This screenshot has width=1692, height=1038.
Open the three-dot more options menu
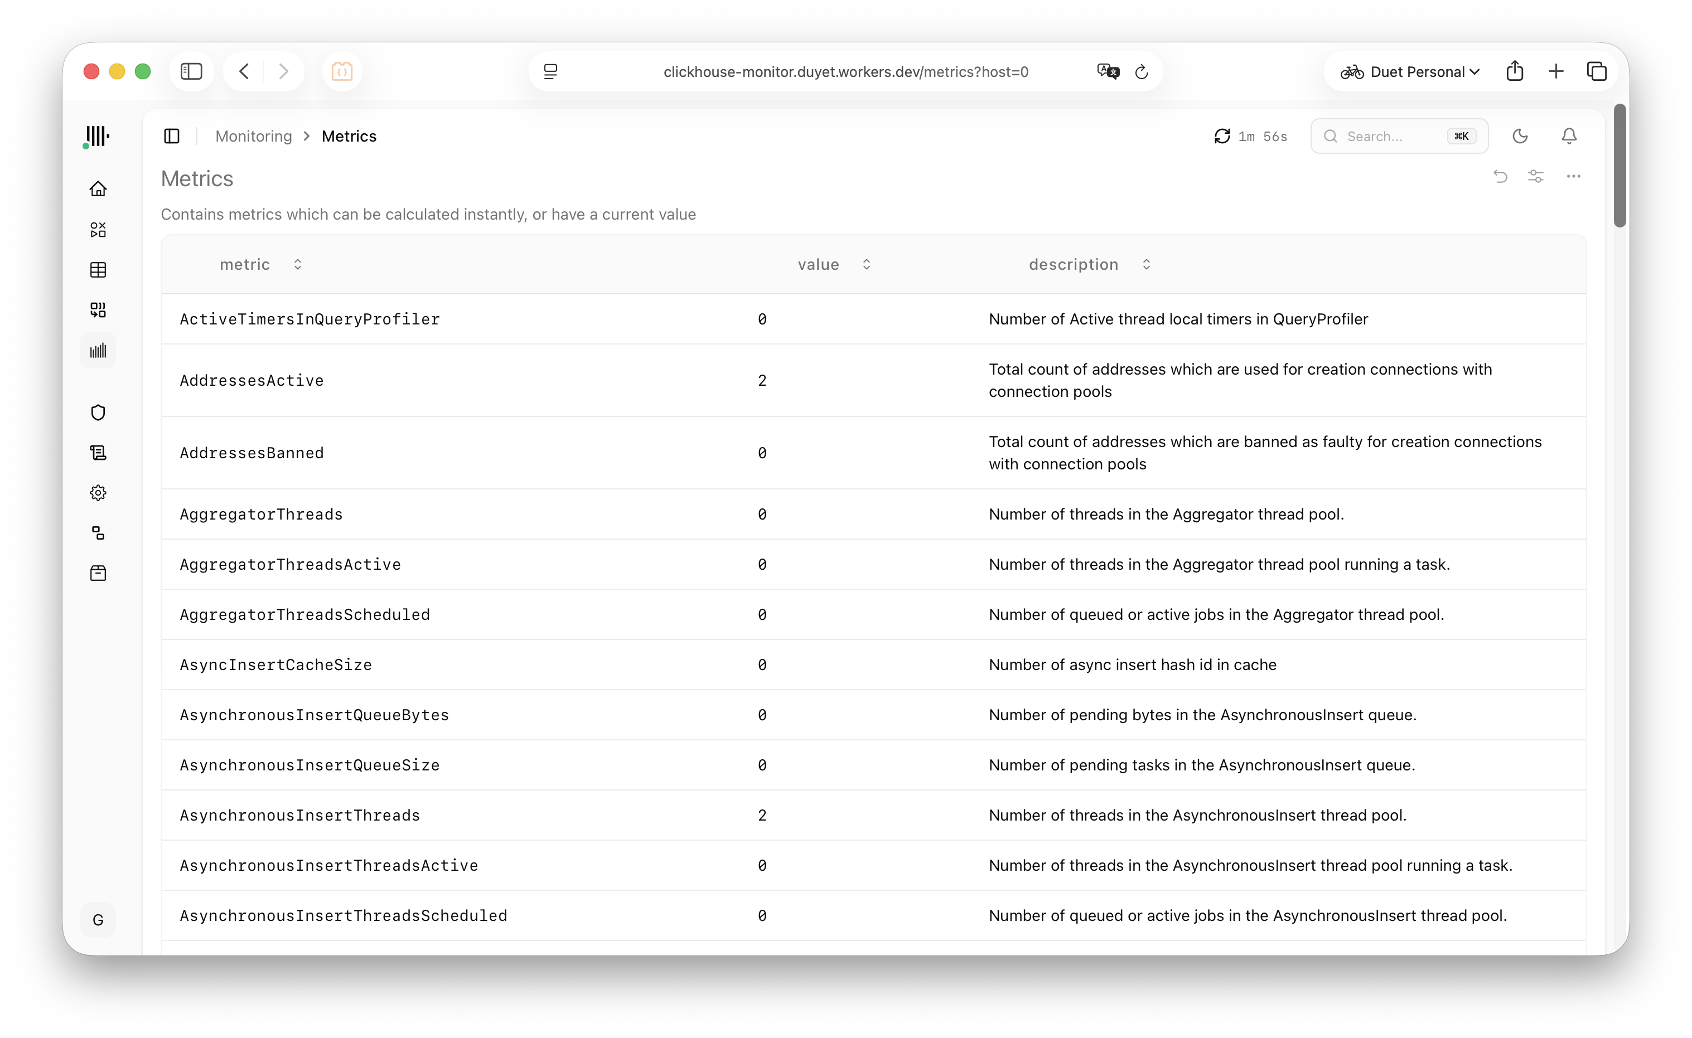click(x=1573, y=176)
